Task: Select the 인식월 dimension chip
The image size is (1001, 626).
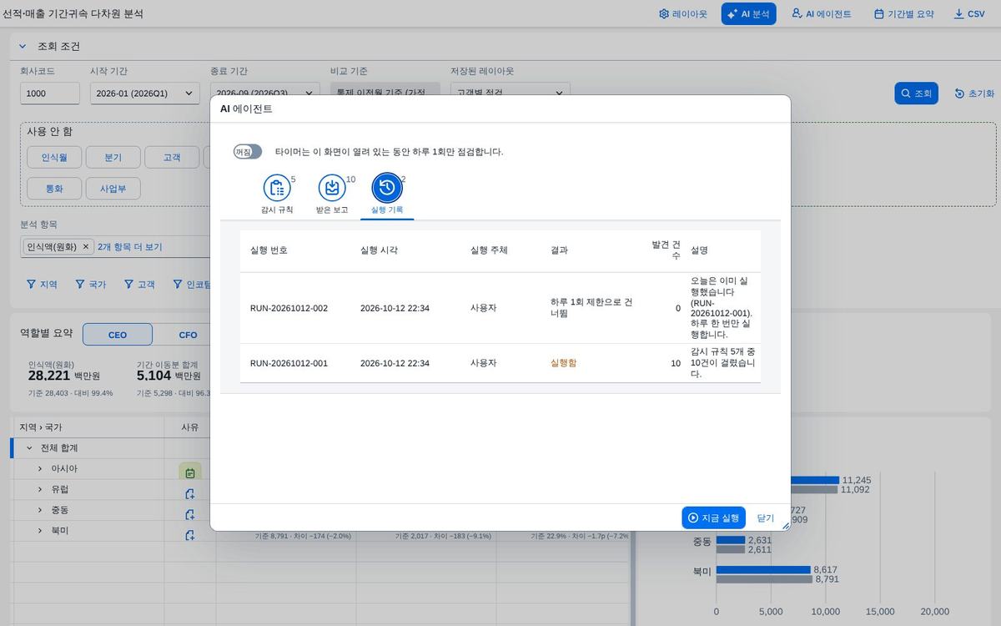Action: 53,157
